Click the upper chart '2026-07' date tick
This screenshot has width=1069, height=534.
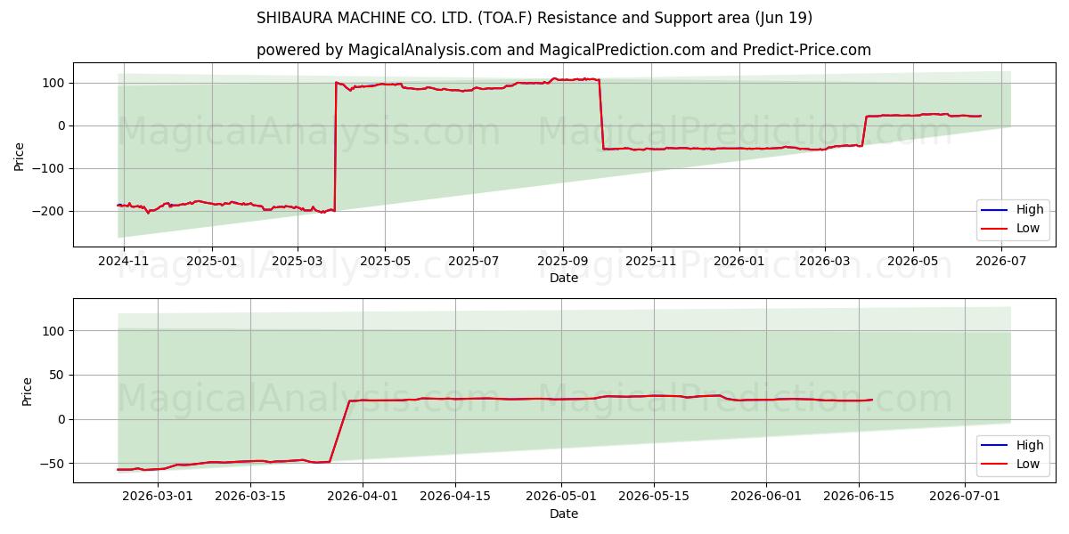tap(1001, 261)
